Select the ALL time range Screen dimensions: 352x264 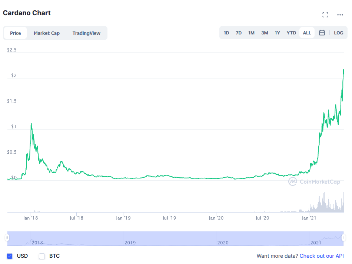[307, 33]
